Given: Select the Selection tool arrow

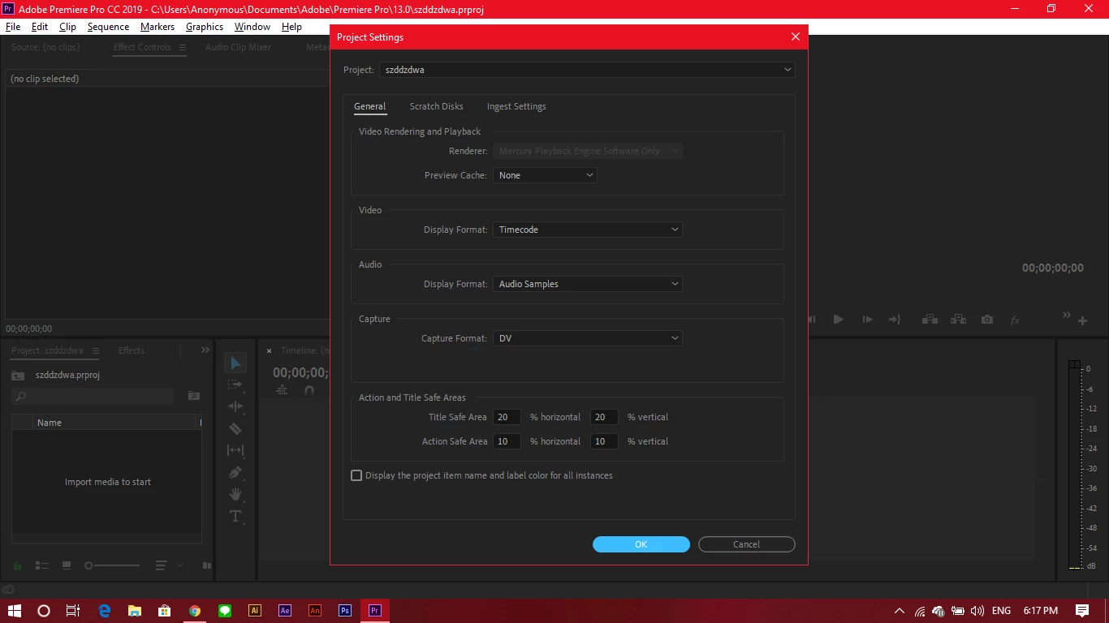Looking at the screenshot, I should (x=235, y=363).
